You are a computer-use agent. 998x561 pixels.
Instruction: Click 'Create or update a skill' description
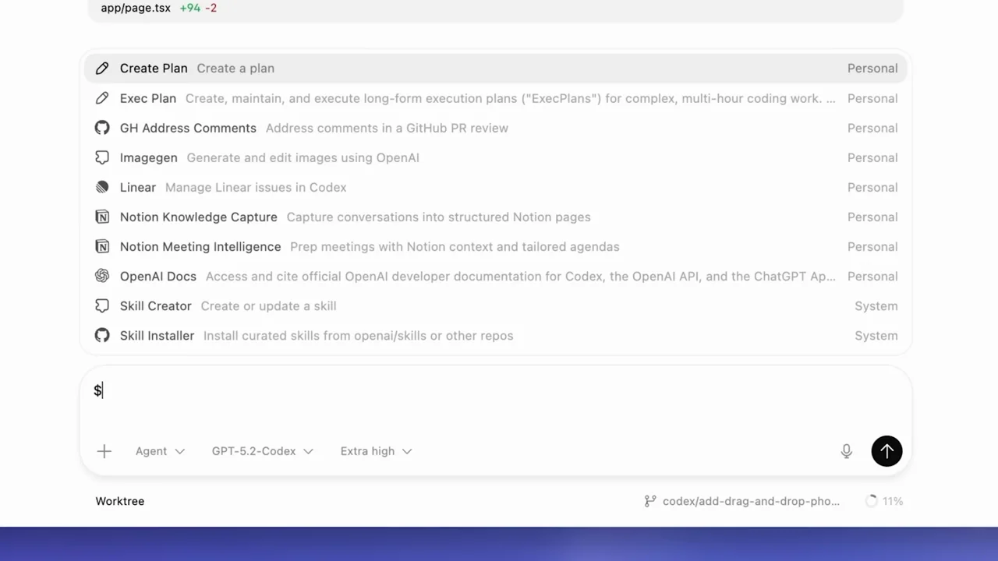(268, 305)
